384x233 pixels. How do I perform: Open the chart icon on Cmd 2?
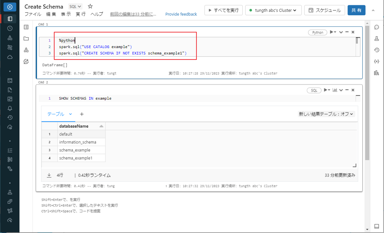point(335,90)
